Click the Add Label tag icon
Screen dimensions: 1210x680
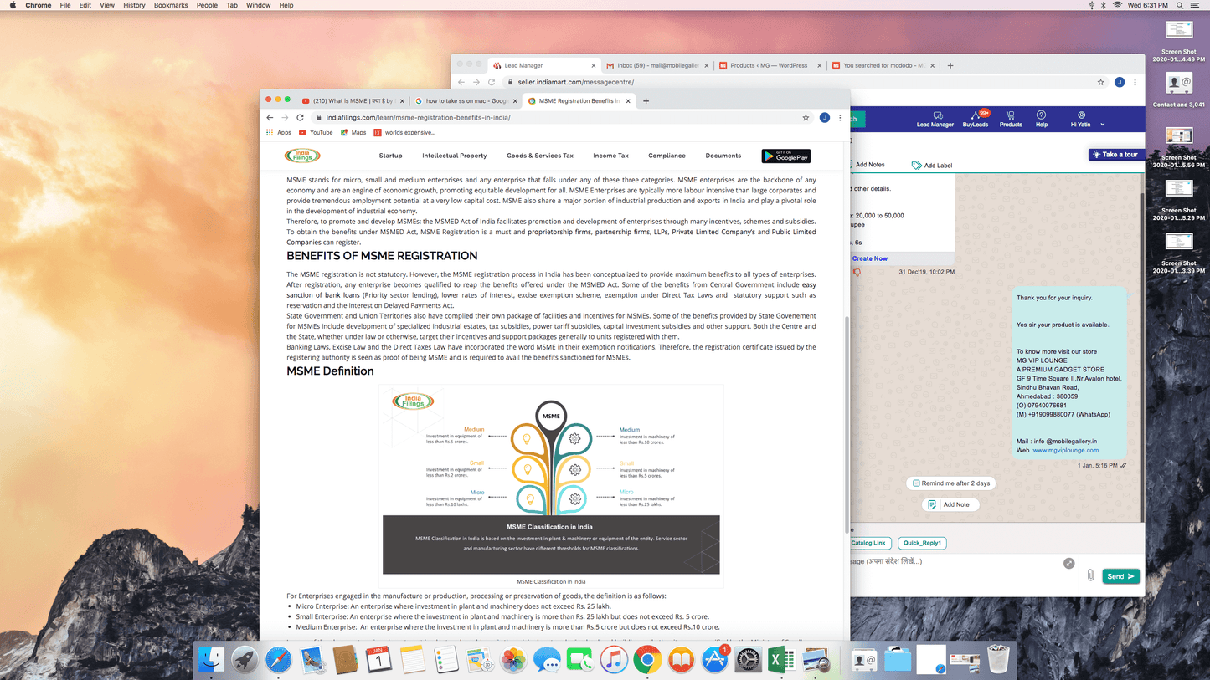916,166
